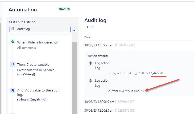This screenshot has width=194, height=114.
Task: Click the scroll up arrow in rule sidebar
Action: click(74, 30)
